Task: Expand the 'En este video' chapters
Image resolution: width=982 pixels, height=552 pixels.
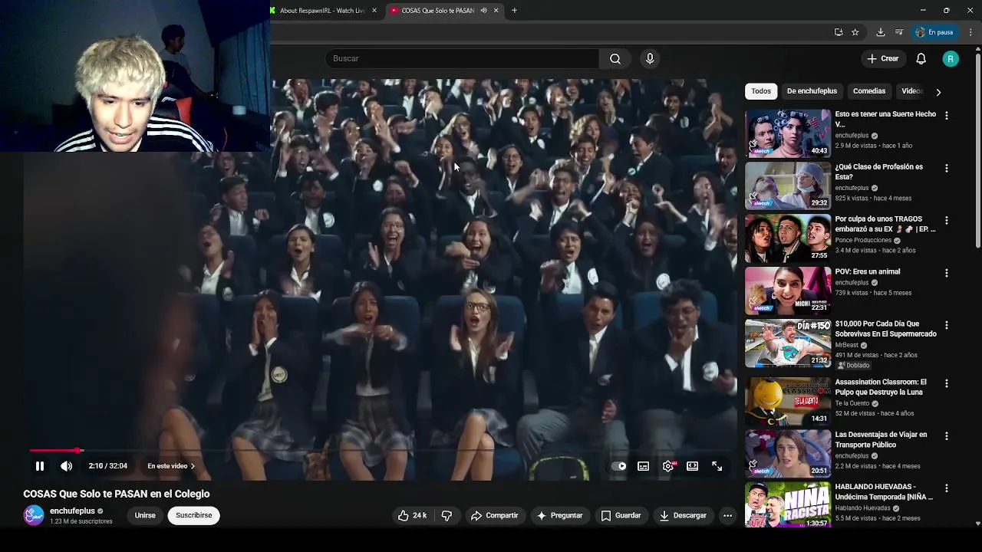Action: point(171,466)
